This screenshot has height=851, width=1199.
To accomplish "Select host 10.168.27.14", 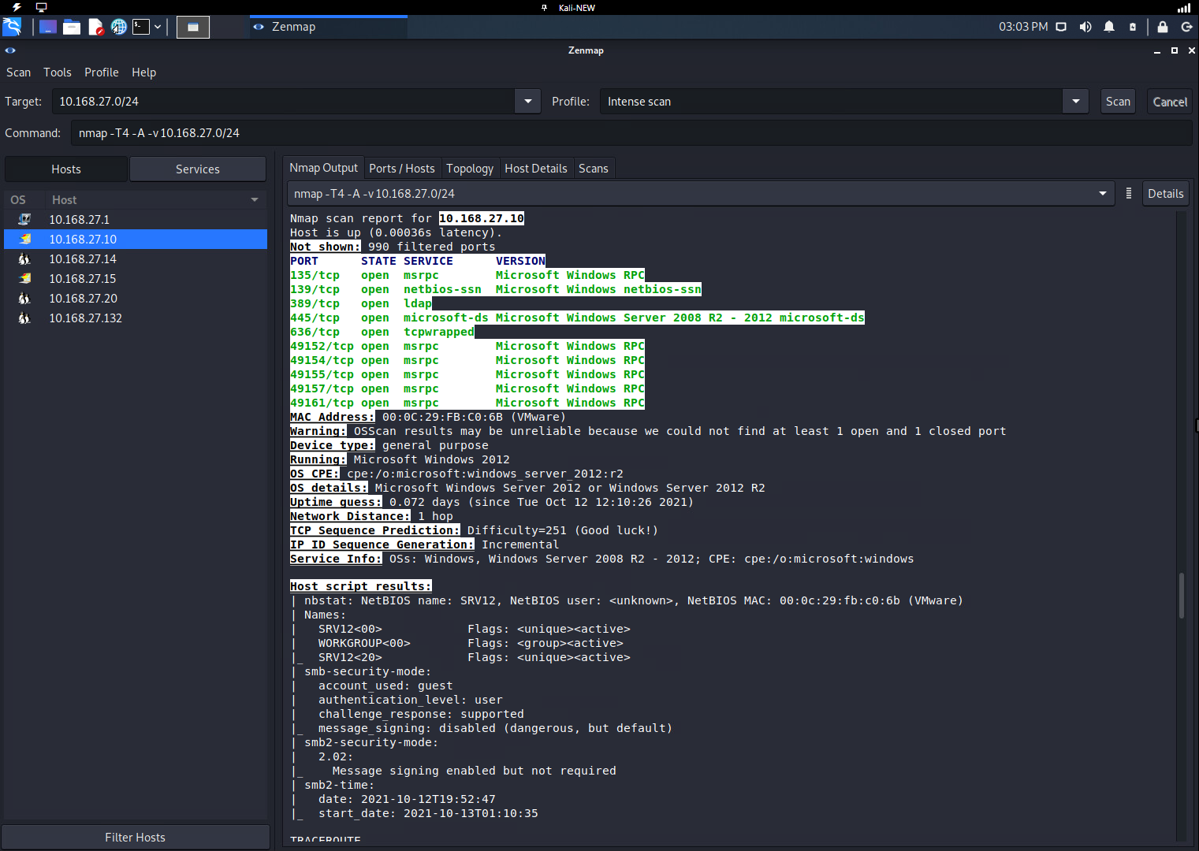I will tap(136, 259).
